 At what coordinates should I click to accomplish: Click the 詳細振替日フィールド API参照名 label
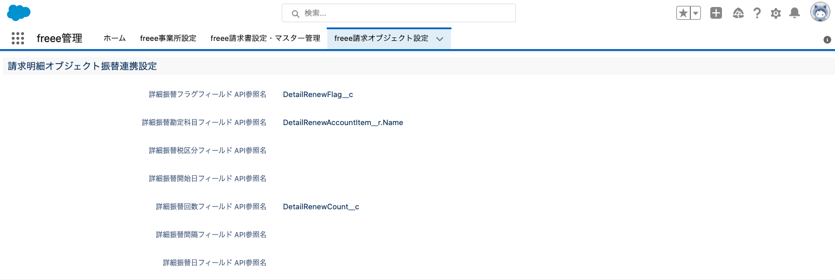215,262
